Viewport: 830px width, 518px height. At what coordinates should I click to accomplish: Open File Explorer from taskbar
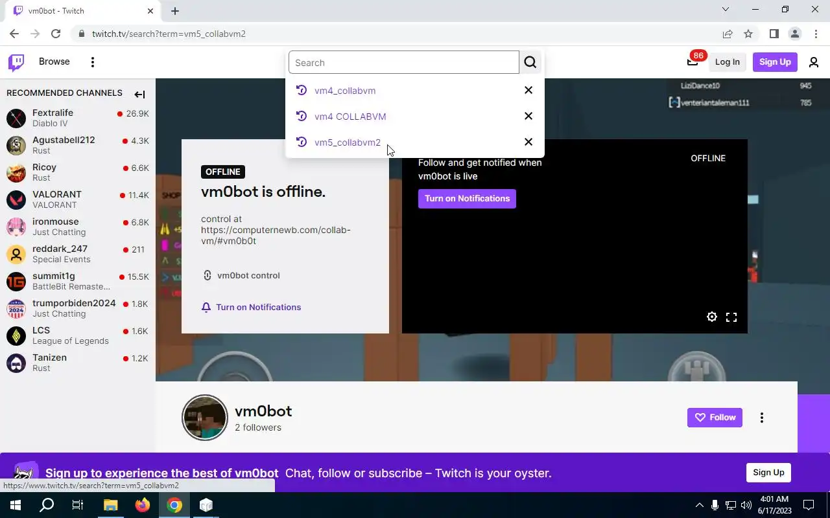[x=110, y=505]
